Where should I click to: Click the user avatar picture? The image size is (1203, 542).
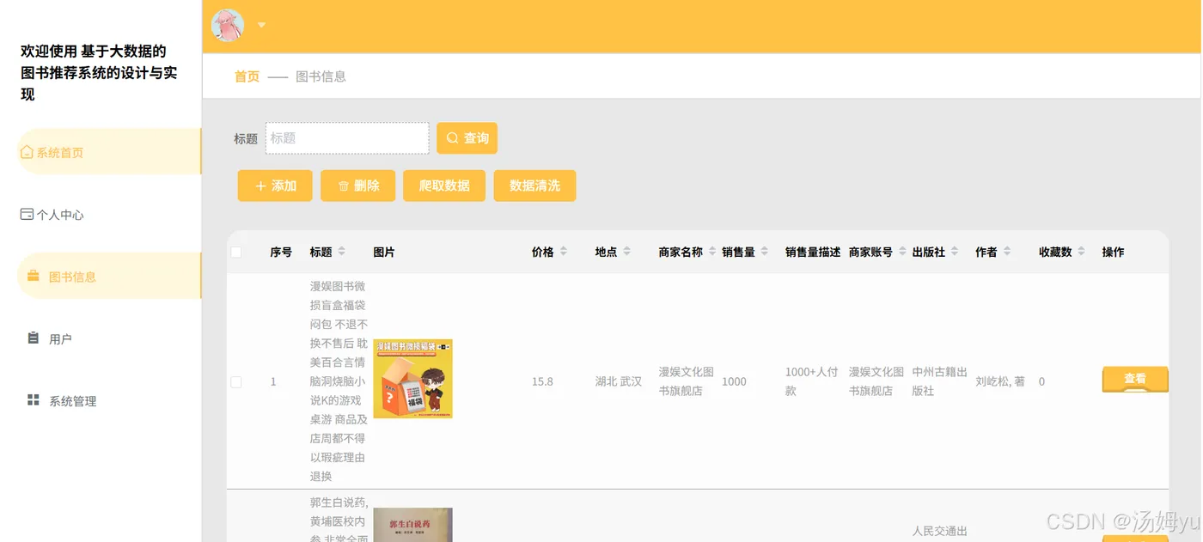(228, 25)
